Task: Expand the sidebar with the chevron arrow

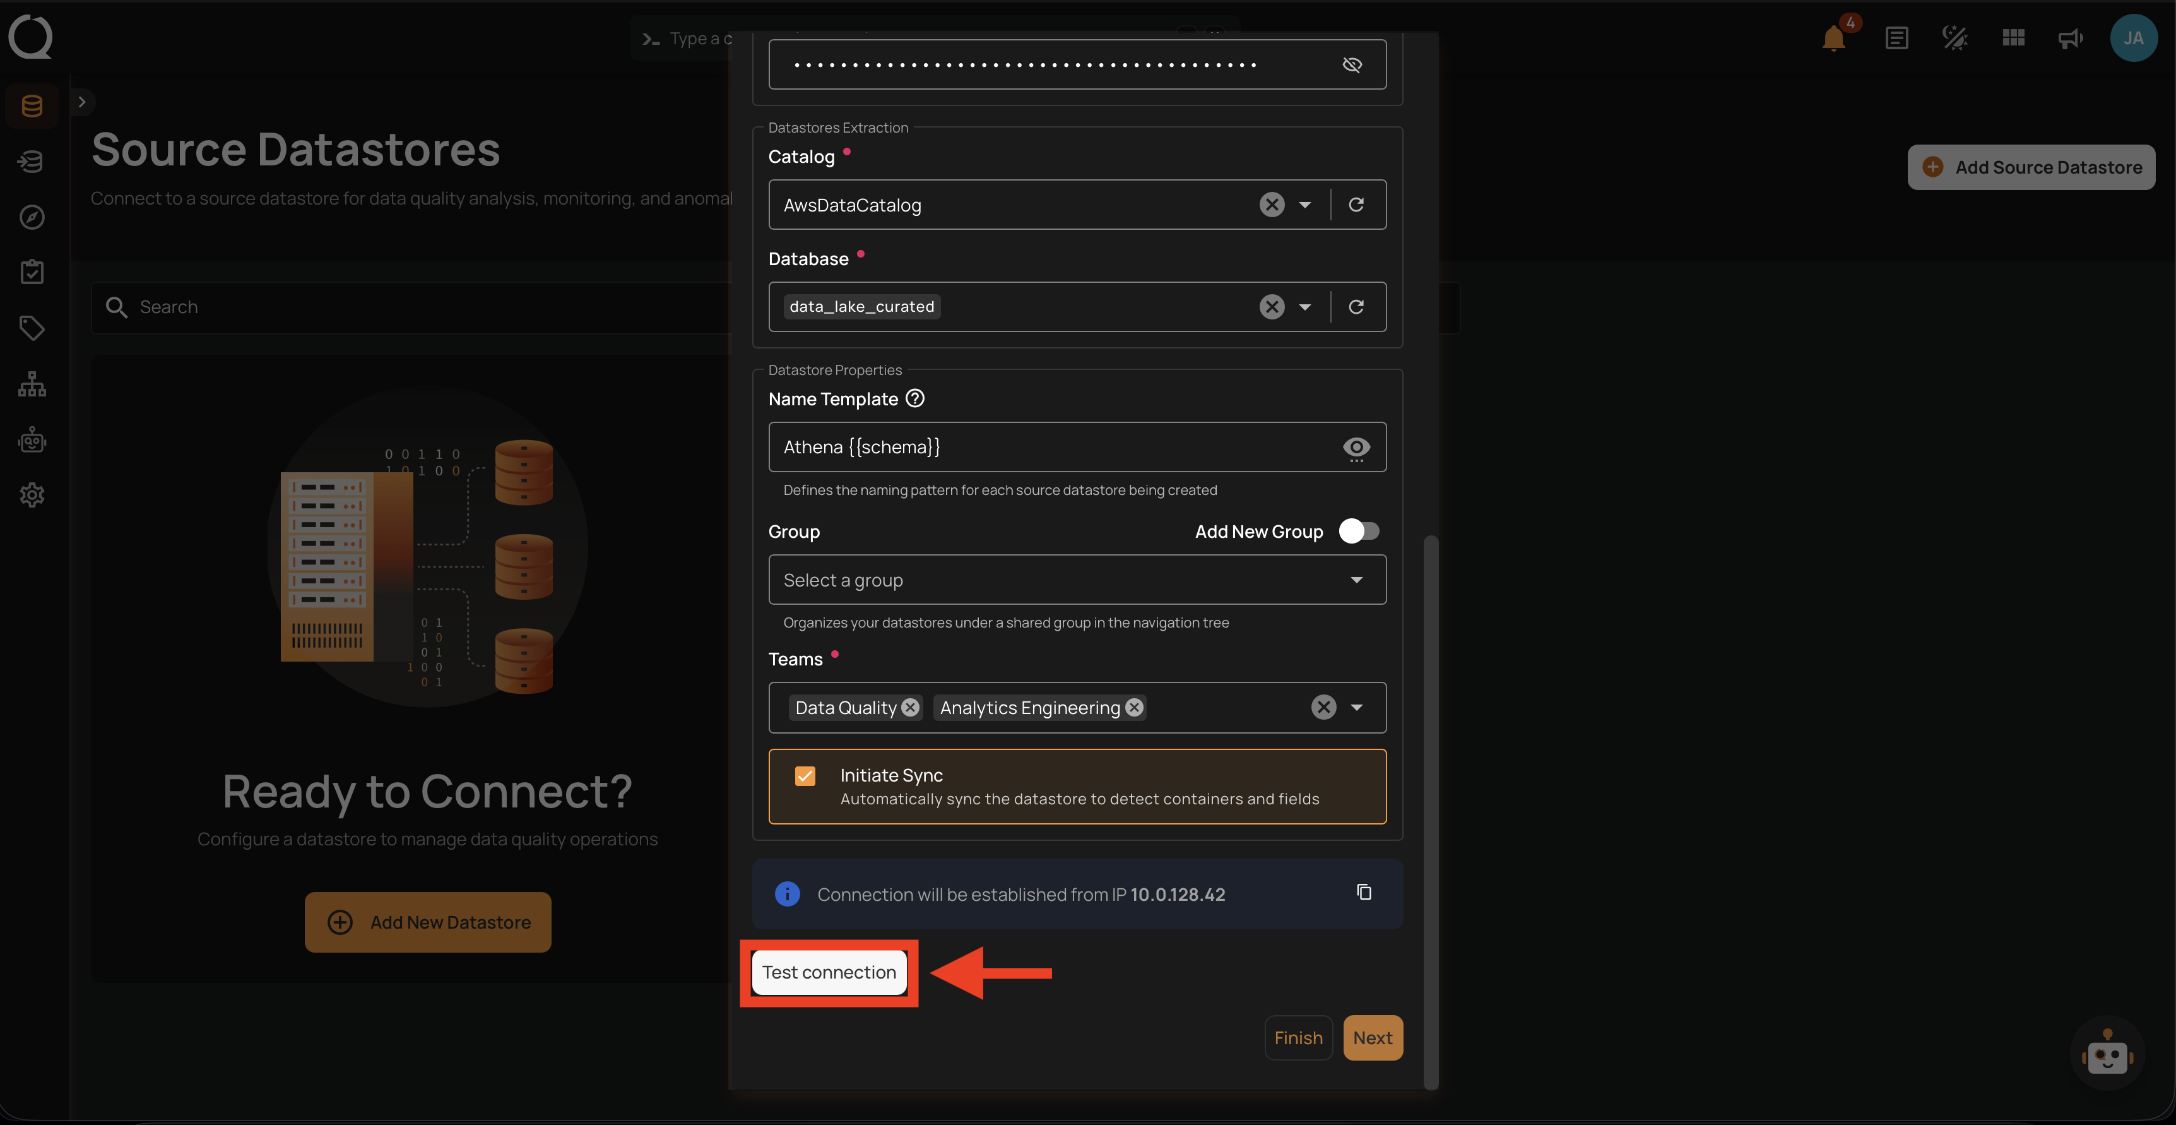Action: pos(82,102)
